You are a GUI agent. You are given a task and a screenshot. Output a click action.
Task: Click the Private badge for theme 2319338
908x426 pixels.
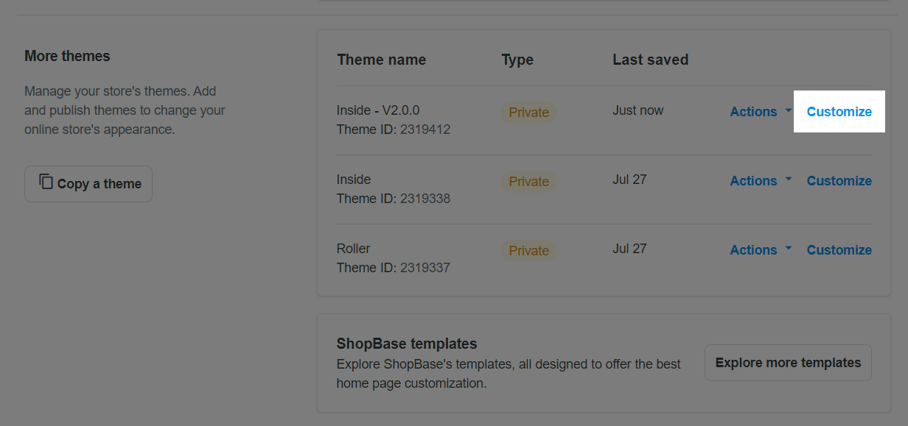528,182
